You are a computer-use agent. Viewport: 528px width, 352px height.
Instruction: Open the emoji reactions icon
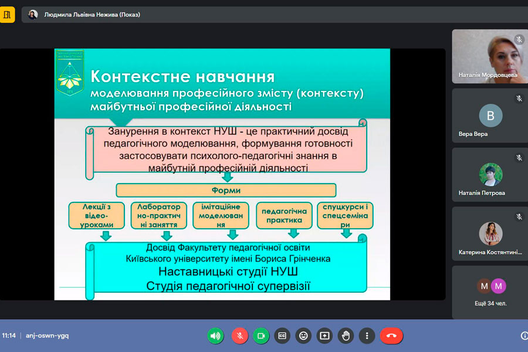click(303, 336)
